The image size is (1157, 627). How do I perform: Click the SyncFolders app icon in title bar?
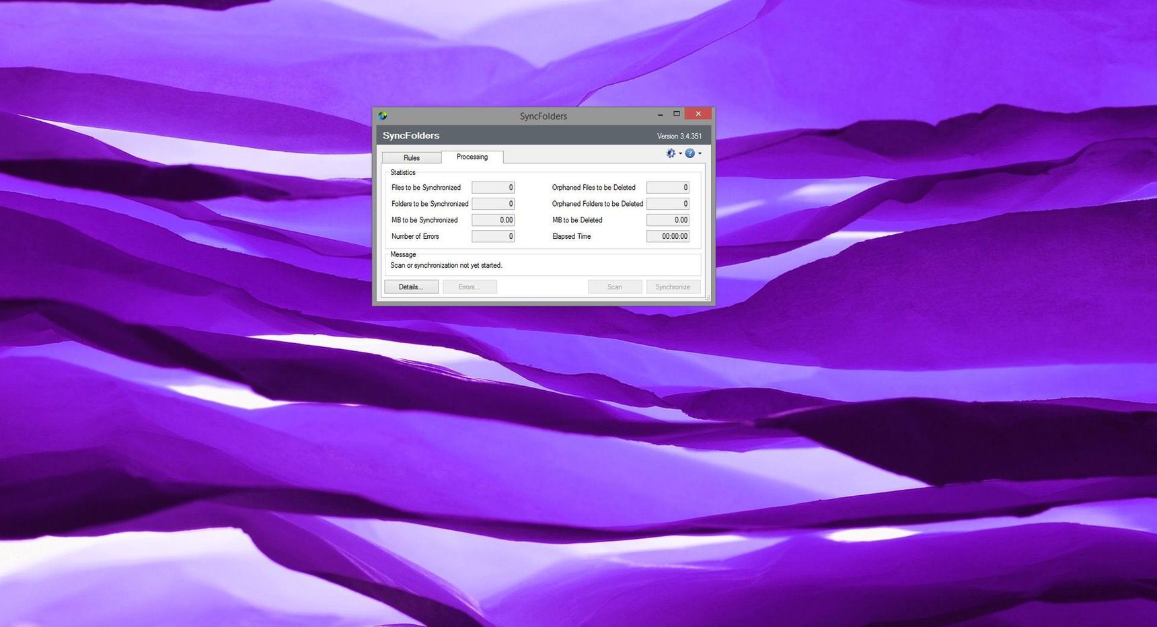(383, 116)
